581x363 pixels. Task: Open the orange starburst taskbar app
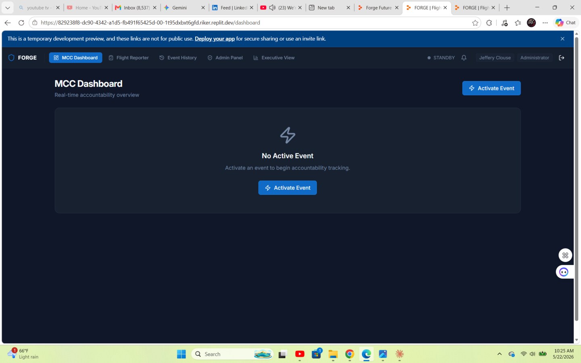tap(399, 354)
